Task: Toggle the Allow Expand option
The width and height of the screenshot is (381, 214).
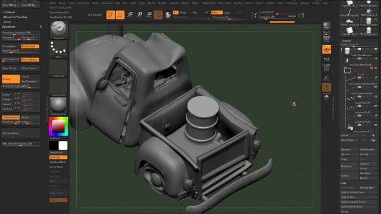Action: (30, 68)
